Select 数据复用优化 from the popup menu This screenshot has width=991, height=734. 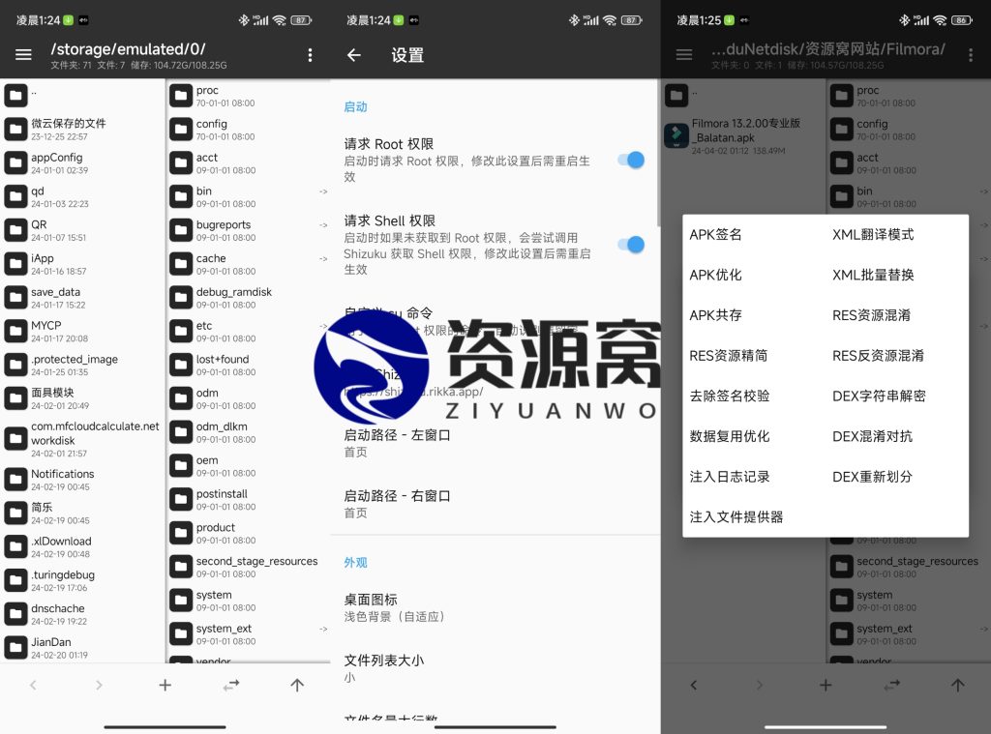click(730, 436)
